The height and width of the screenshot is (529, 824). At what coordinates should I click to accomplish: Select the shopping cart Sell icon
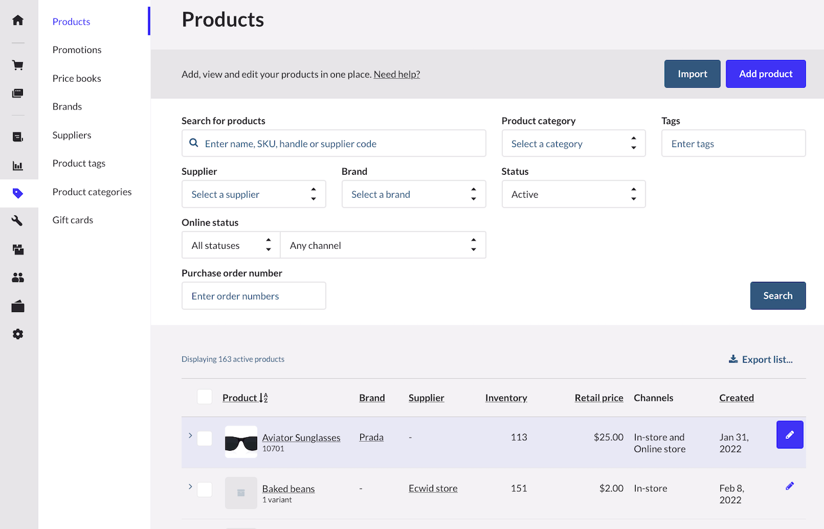(18, 65)
